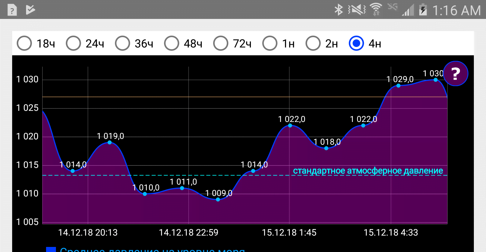The width and height of the screenshot is (486, 252).
Task: Open the unknown file notification icon
Action: [x=12, y=10]
